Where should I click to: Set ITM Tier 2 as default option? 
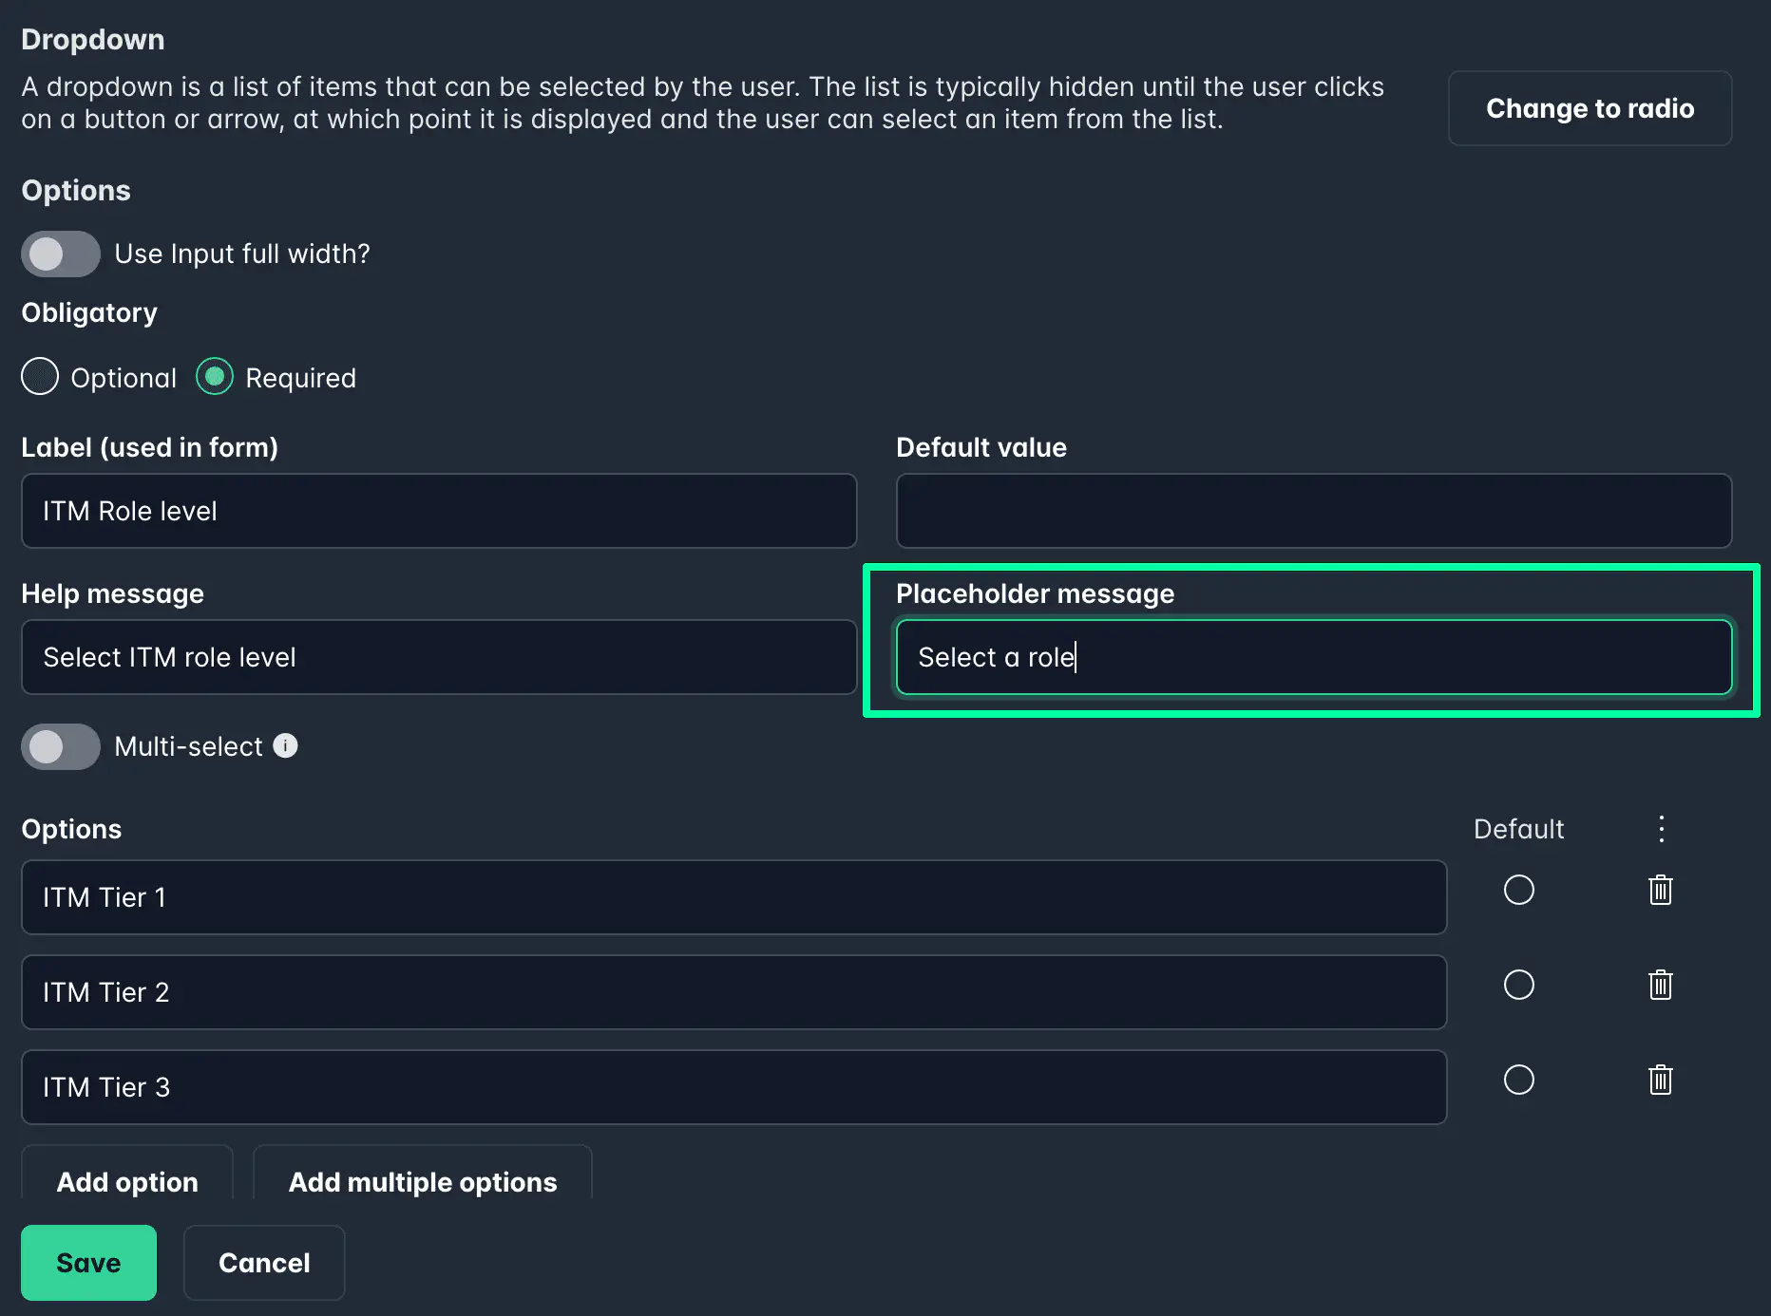1519,985
